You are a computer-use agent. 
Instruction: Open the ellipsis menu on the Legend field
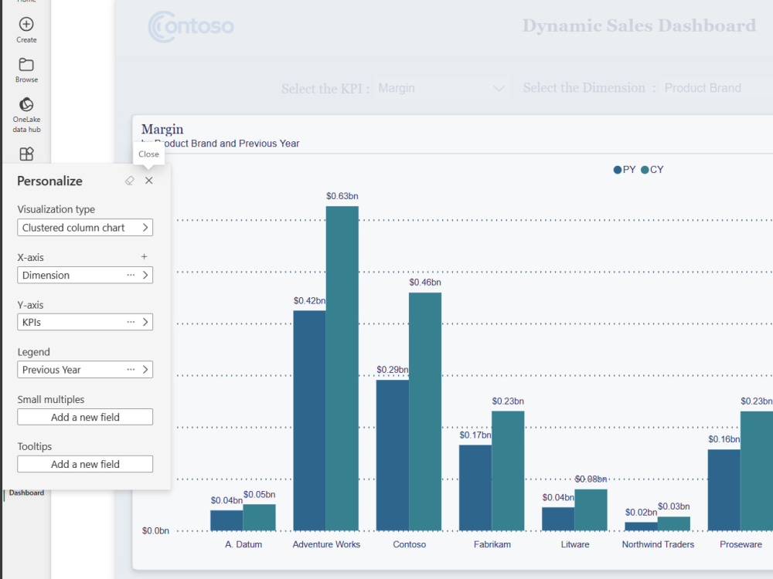point(130,369)
